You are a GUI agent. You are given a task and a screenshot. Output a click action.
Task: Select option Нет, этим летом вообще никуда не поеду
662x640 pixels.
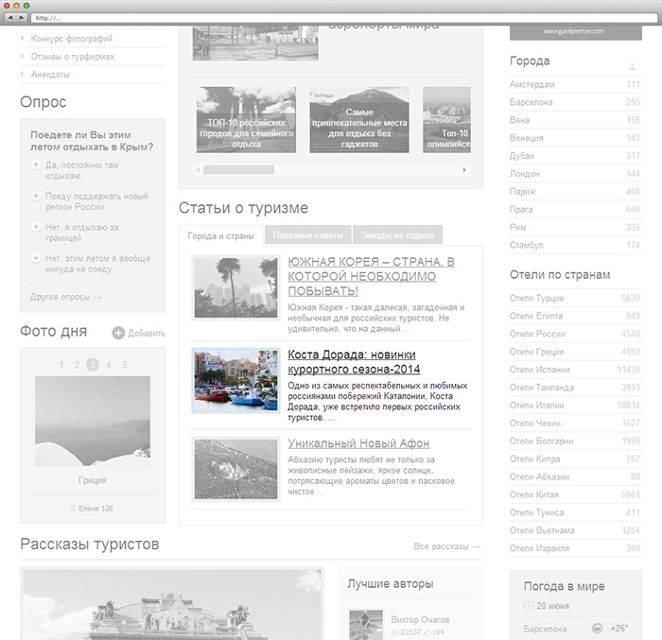[x=36, y=258]
